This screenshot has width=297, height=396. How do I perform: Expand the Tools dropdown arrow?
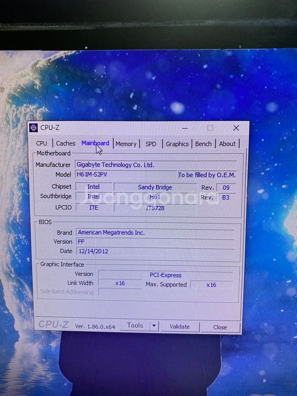(154, 326)
